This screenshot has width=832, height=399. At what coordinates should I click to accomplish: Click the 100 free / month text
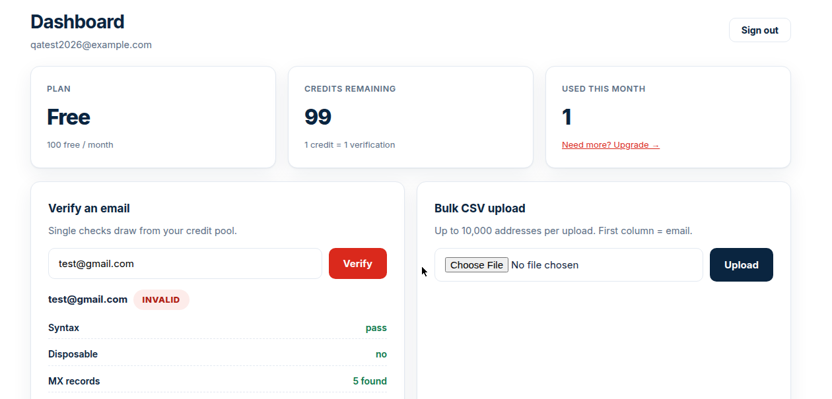click(x=80, y=145)
